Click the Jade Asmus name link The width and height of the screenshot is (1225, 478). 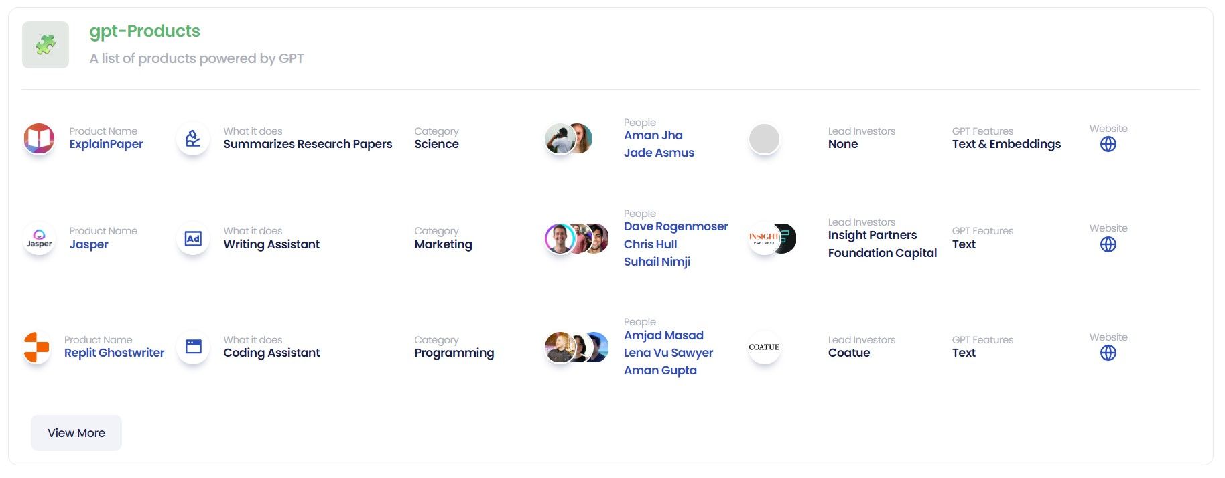659,153
